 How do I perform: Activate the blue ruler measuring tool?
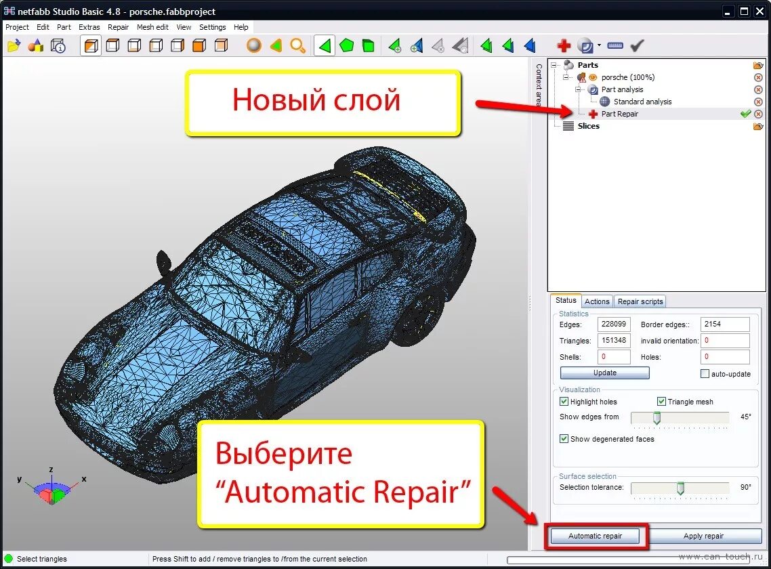(x=615, y=46)
